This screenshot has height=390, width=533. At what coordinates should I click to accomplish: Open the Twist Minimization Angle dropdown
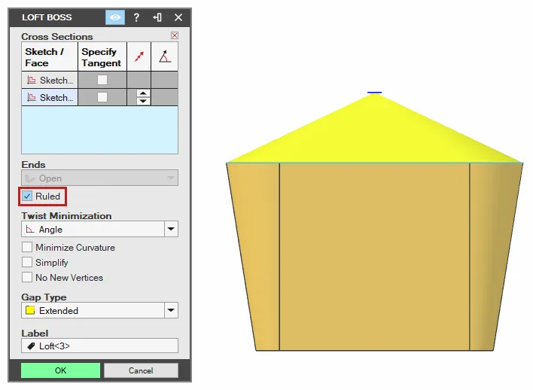click(x=99, y=229)
